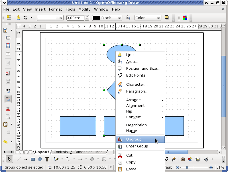Screen dimensions: 228x172
Task: Click the Glue Points pen icon
Action: coord(174,159)
